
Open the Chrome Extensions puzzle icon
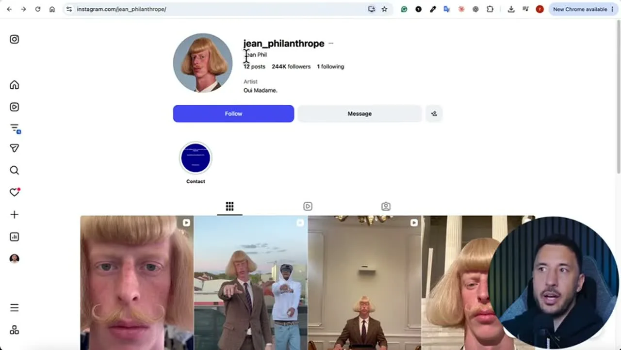point(490,9)
